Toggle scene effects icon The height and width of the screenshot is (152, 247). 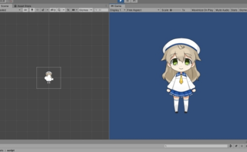point(43,10)
